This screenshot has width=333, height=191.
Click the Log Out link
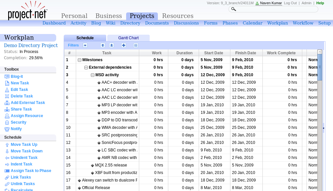290,3
